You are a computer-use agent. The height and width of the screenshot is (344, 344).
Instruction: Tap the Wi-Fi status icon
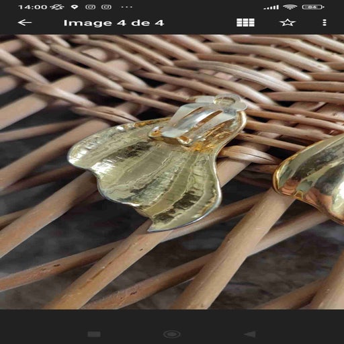tap(290, 7)
